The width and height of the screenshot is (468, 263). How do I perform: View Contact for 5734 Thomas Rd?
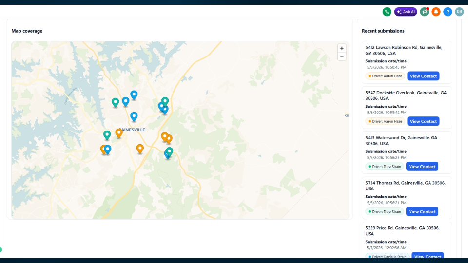tap(422, 212)
